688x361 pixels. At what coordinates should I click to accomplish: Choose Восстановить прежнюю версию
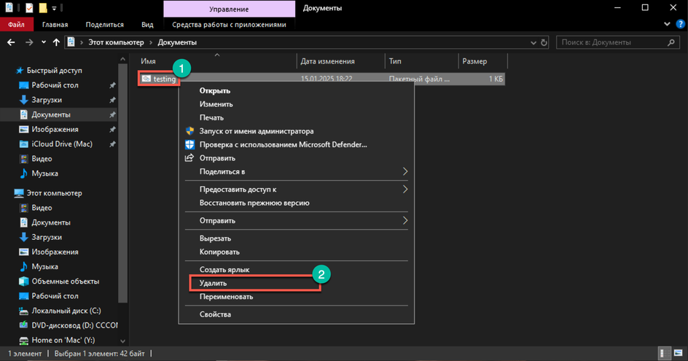tap(296, 203)
